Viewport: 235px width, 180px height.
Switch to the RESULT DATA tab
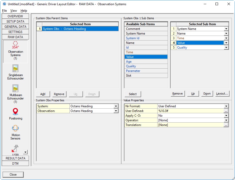click(x=15, y=158)
